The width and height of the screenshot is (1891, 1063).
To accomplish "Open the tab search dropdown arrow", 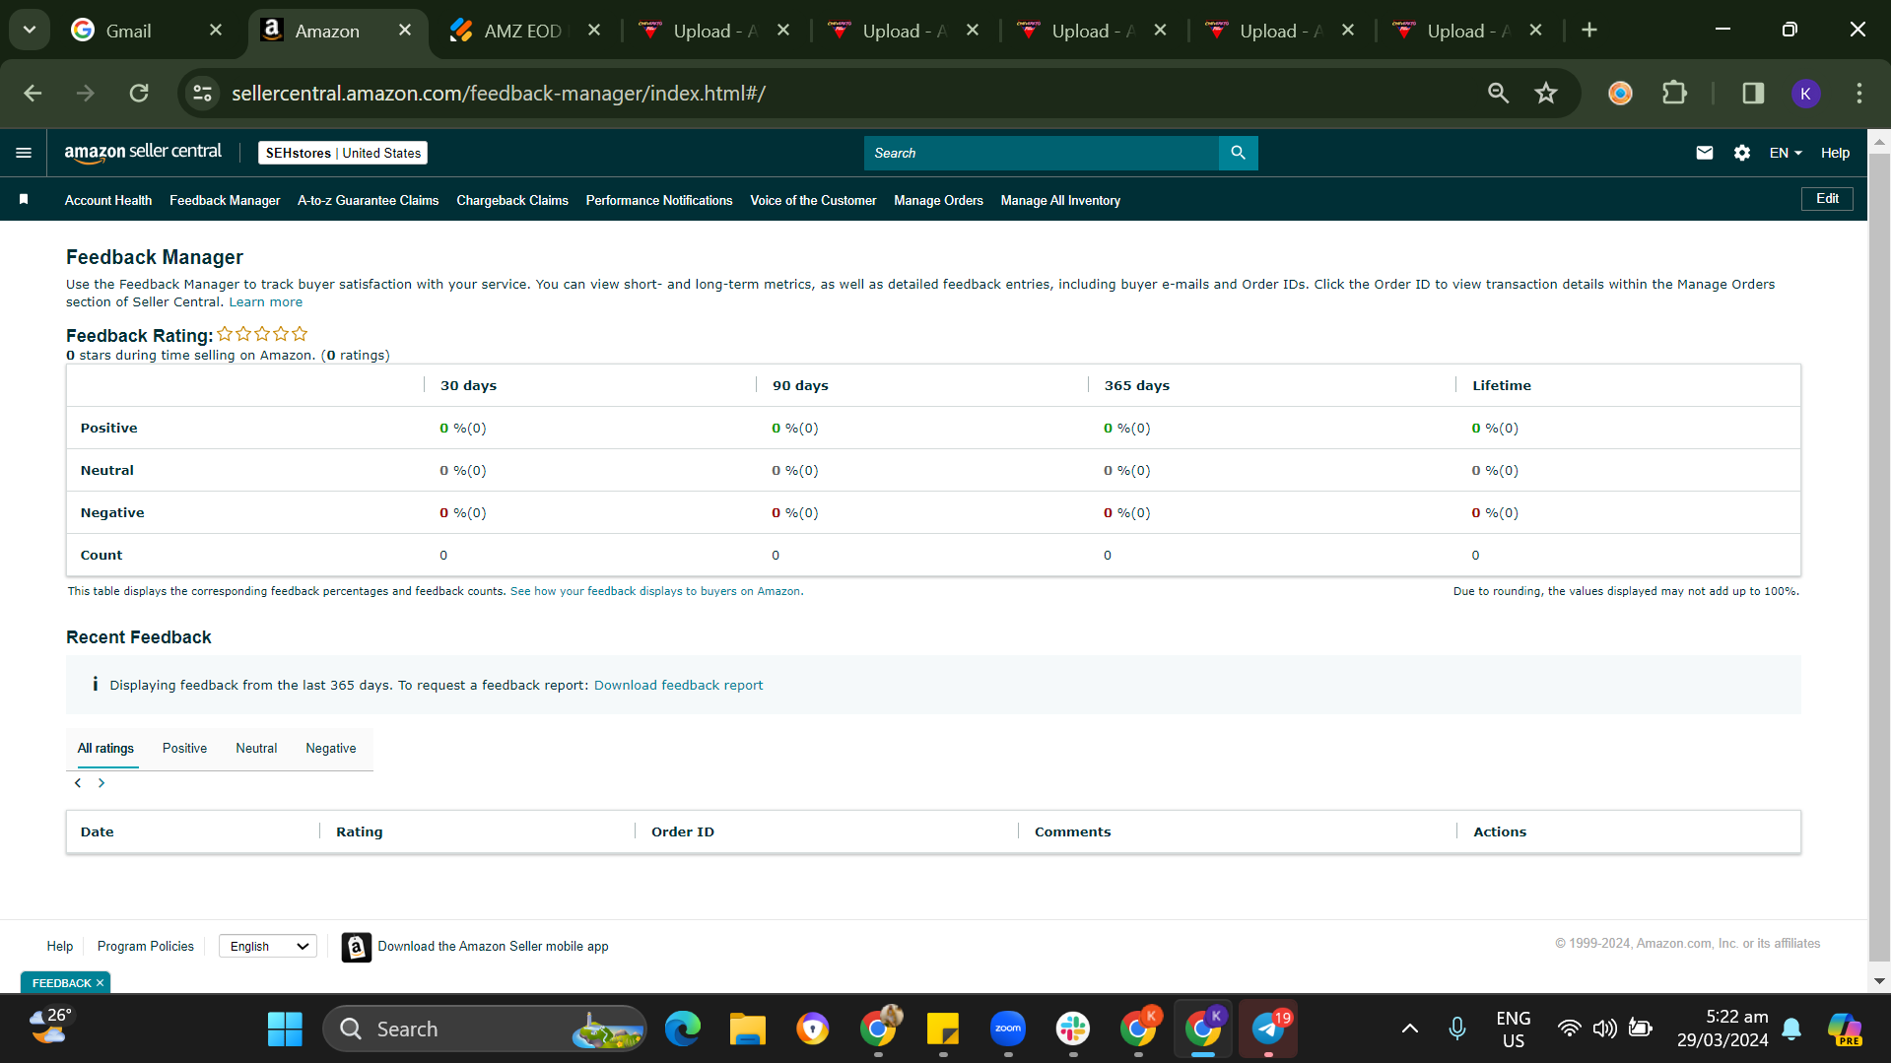I will 30,31.
